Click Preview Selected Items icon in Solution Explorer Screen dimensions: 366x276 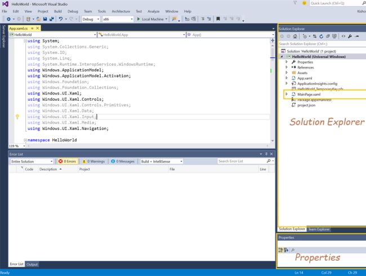coord(356,37)
